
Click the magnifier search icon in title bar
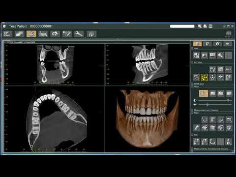tap(200, 26)
